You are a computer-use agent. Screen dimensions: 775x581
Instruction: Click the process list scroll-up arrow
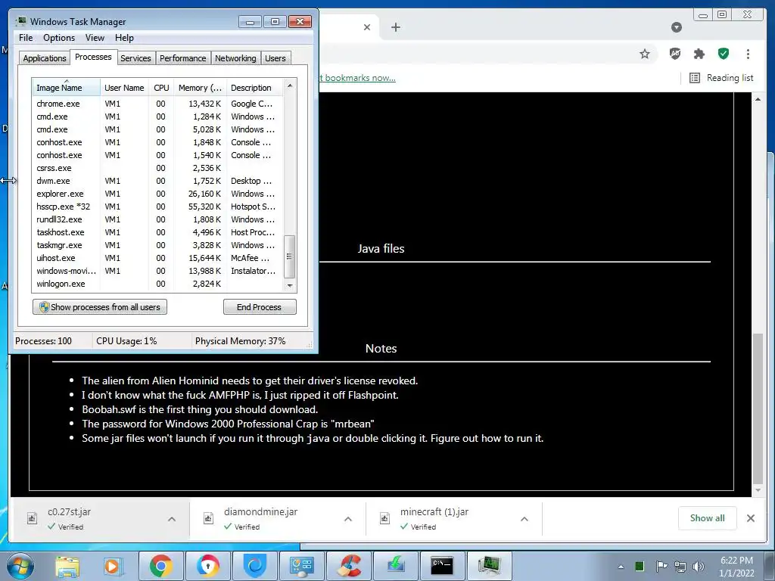[290, 85]
